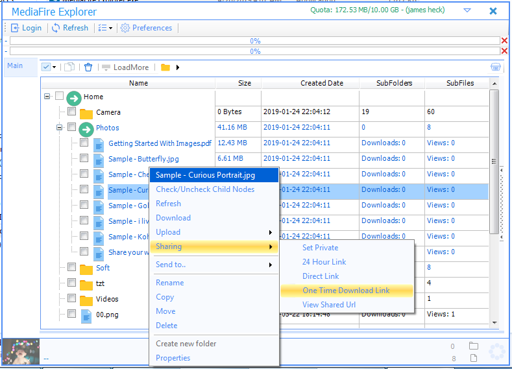Open the list view options icon
This screenshot has height=369, width=512.
[x=103, y=28]
